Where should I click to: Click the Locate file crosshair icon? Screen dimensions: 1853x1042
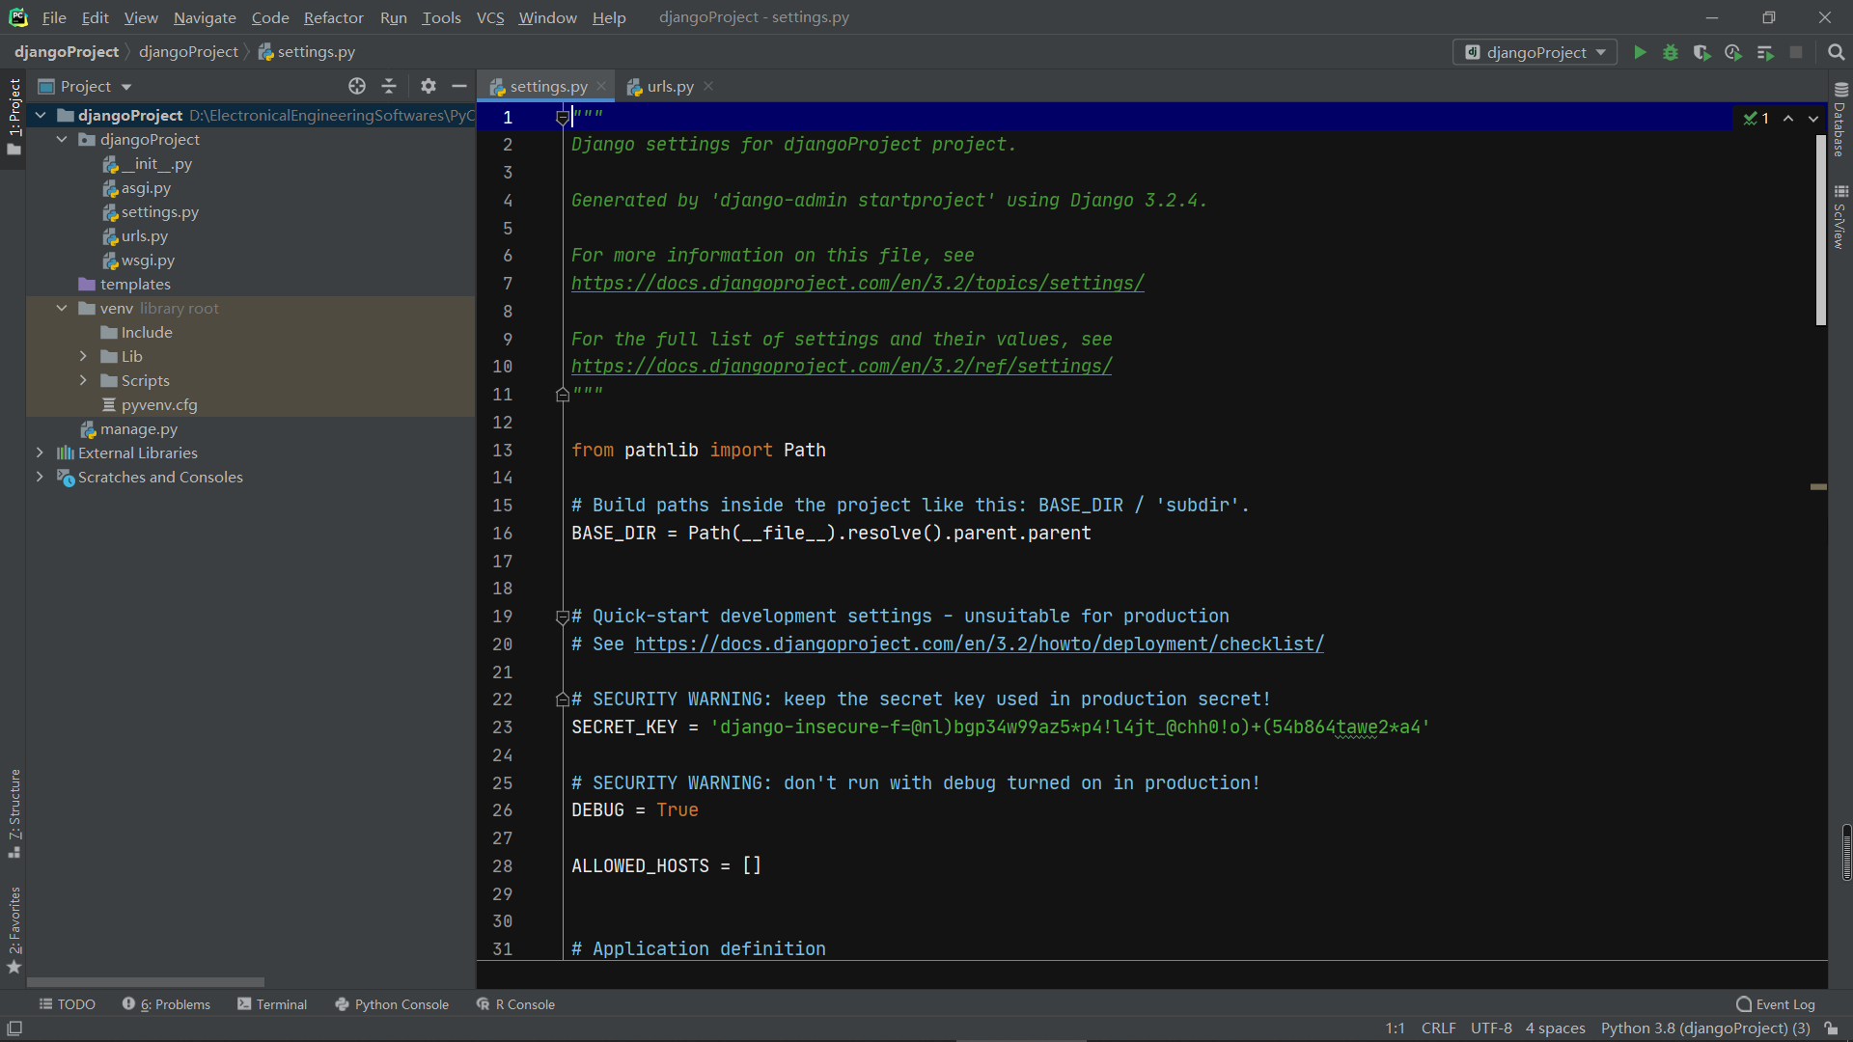[x=357, y=86]
